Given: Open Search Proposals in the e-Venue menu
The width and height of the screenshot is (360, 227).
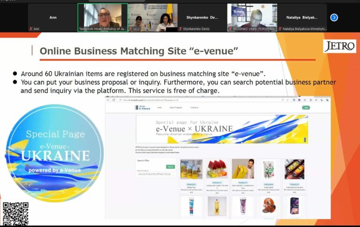Looking at the screenshot, I should click(x=176, y=107).
